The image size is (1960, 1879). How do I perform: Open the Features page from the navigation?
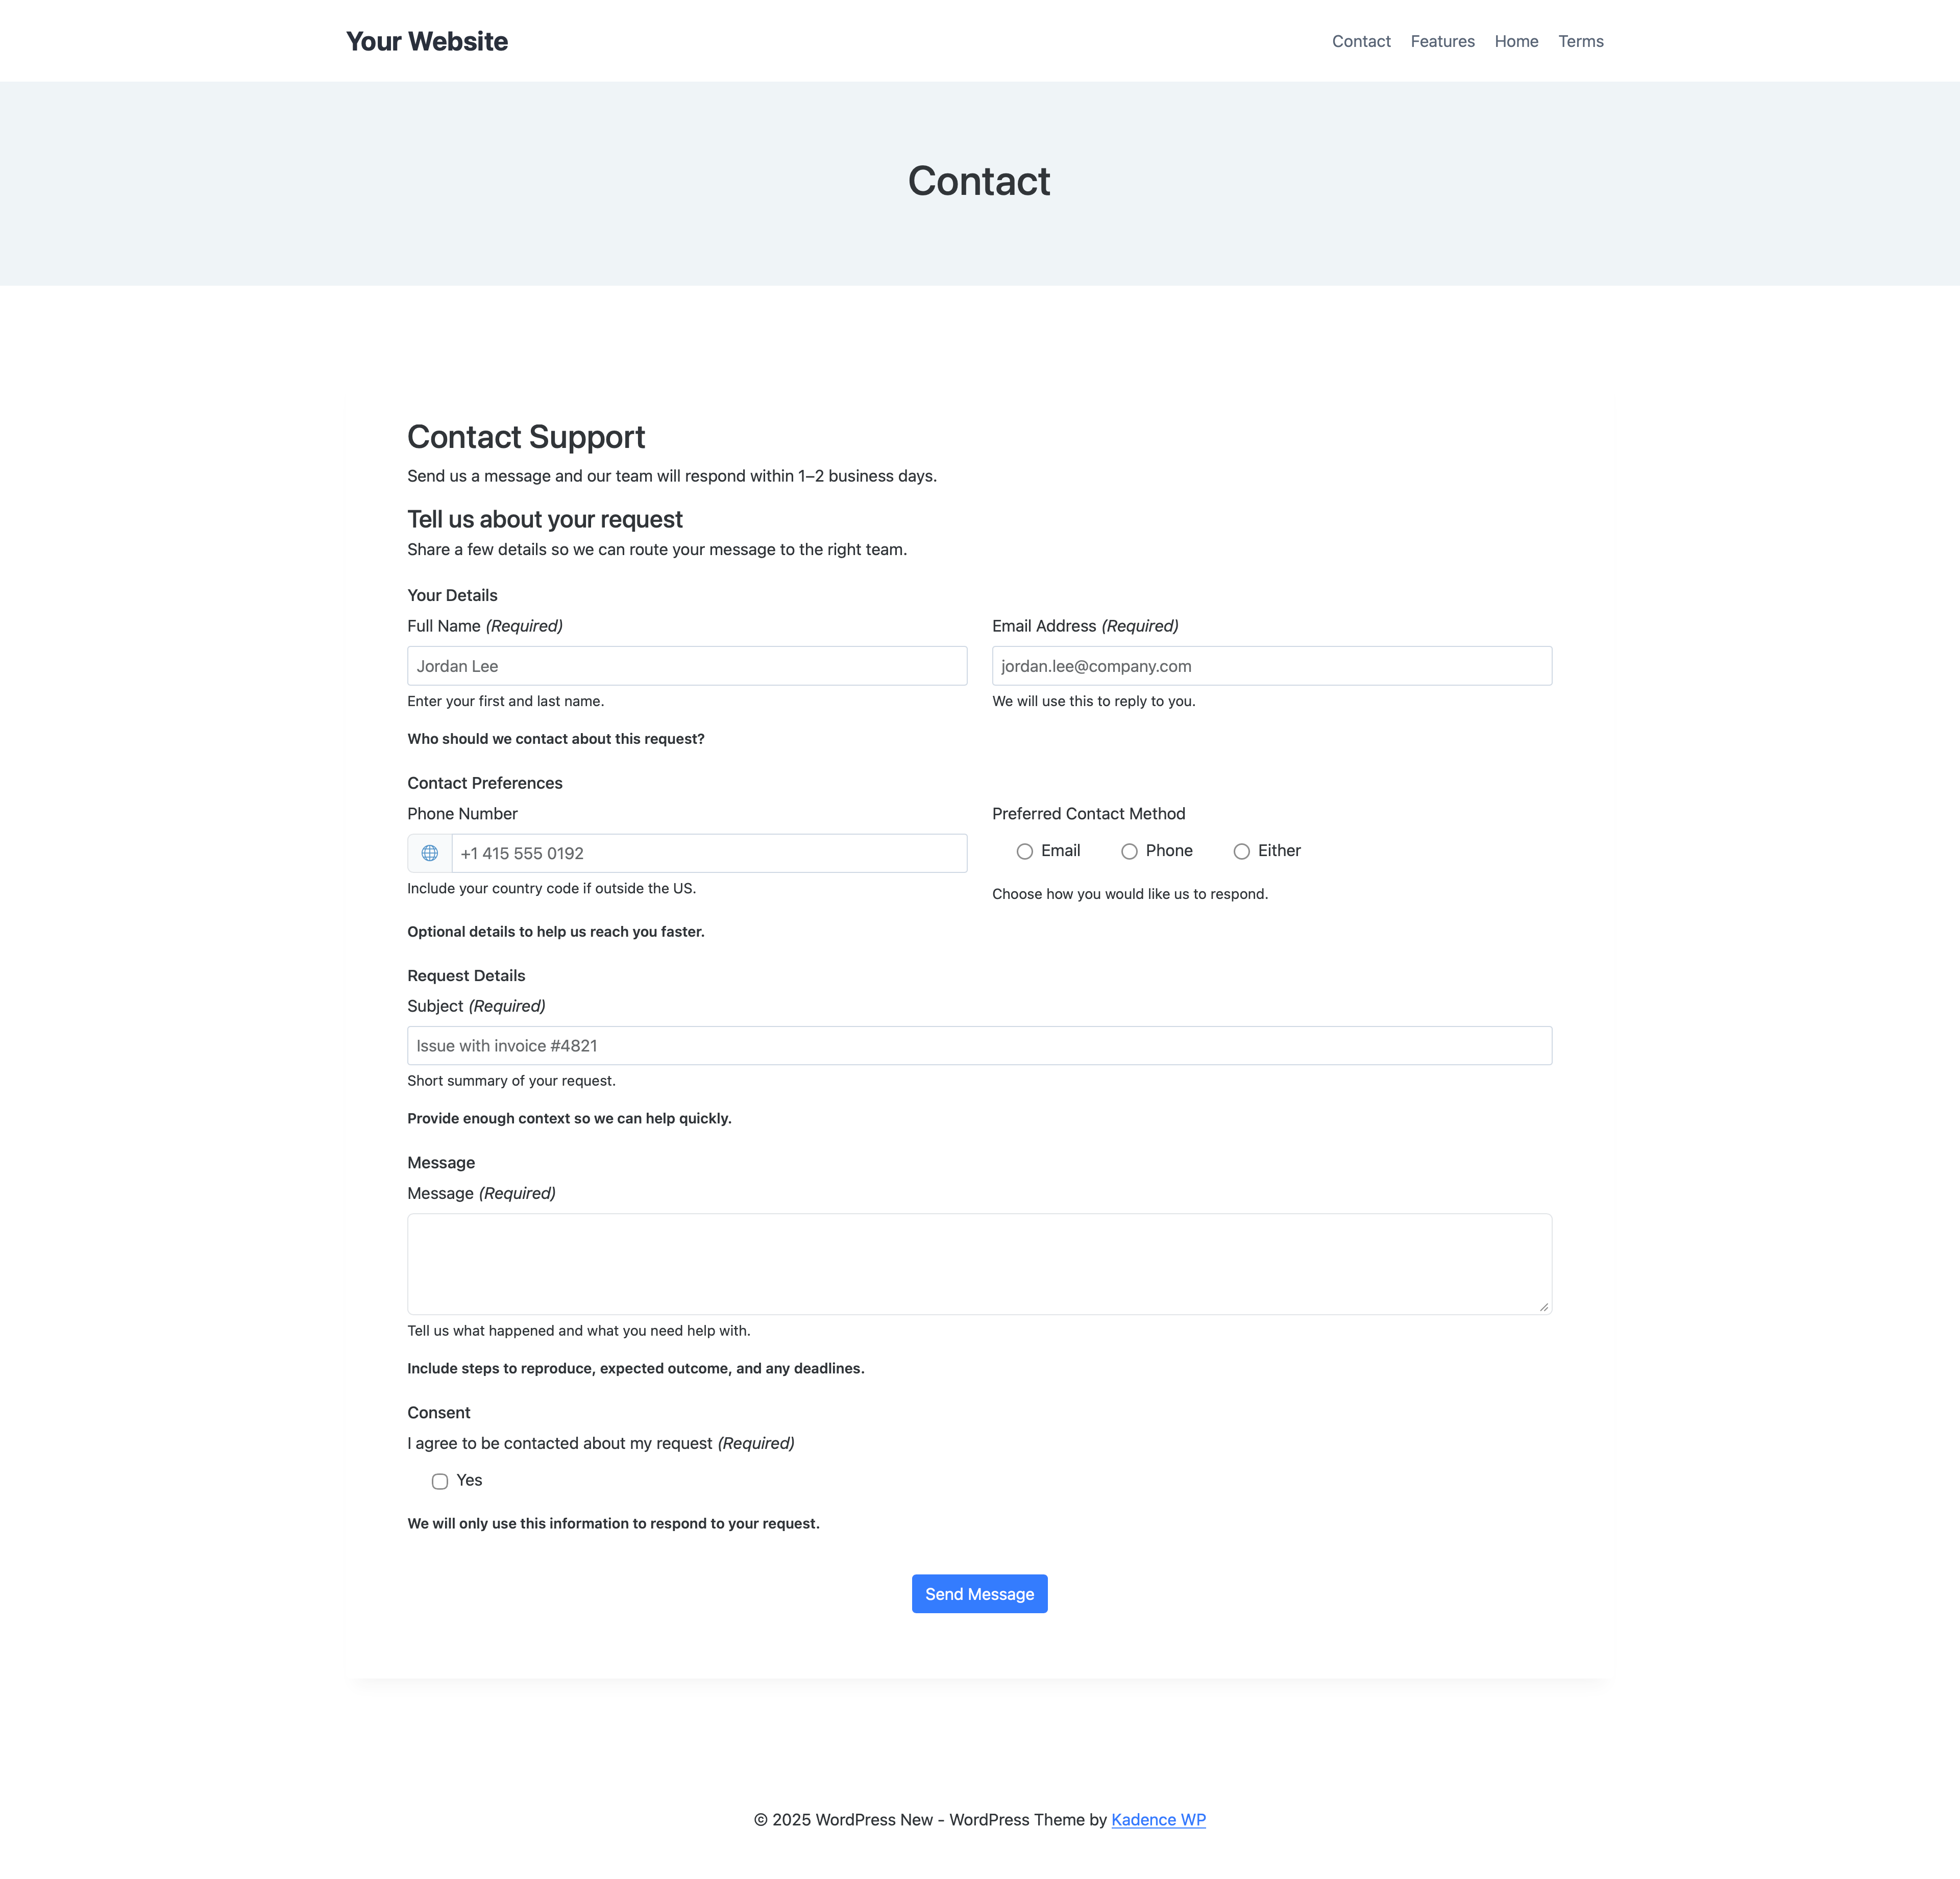pyautogui.click(x=1442, y=41)
